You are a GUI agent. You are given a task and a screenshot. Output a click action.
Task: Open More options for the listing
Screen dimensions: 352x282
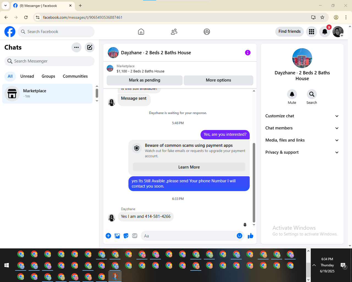tap(218, 80)
